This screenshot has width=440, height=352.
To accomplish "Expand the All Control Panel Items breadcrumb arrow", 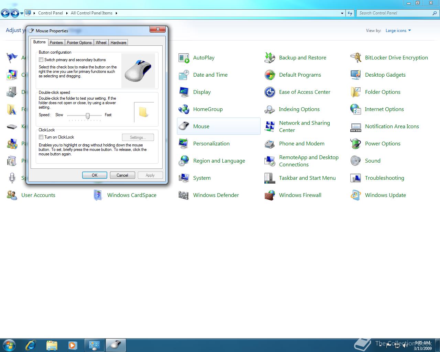I will pyautogui.click(x=116, y=13).
